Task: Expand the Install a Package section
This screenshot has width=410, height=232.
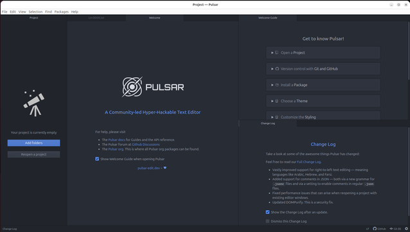Action: click(323, 85)
